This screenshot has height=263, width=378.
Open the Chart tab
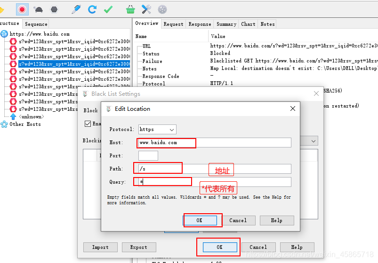[248, 24]
